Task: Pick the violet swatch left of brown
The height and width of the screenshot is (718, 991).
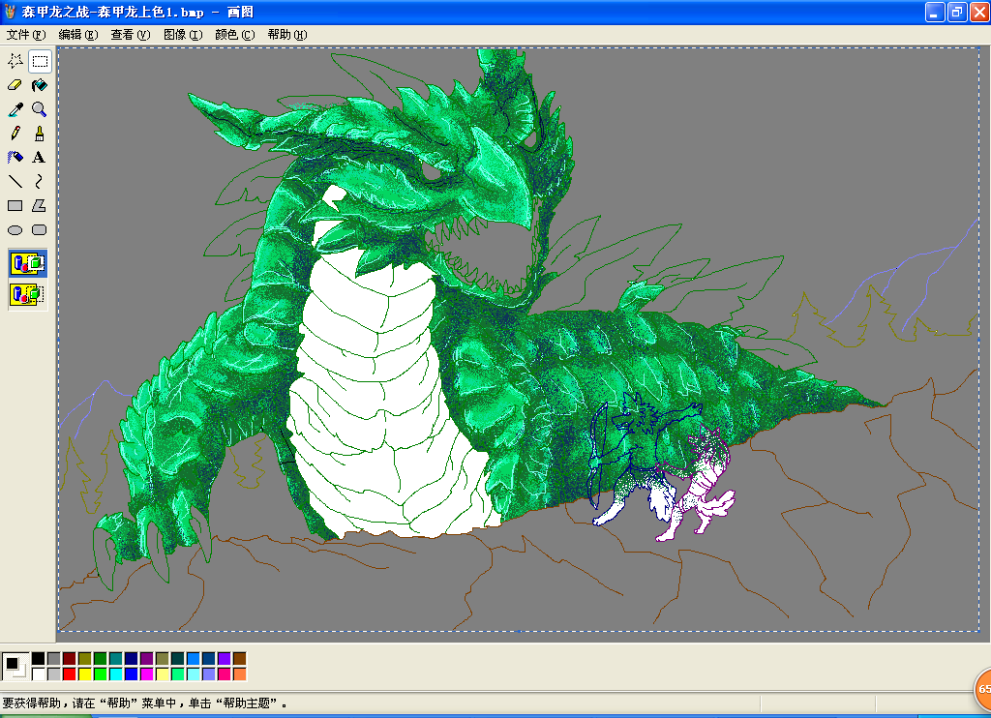Action: [x=225, y=659]
